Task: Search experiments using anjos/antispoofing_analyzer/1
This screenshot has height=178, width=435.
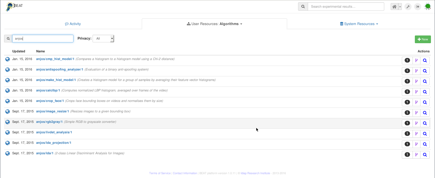Action: 425,71
